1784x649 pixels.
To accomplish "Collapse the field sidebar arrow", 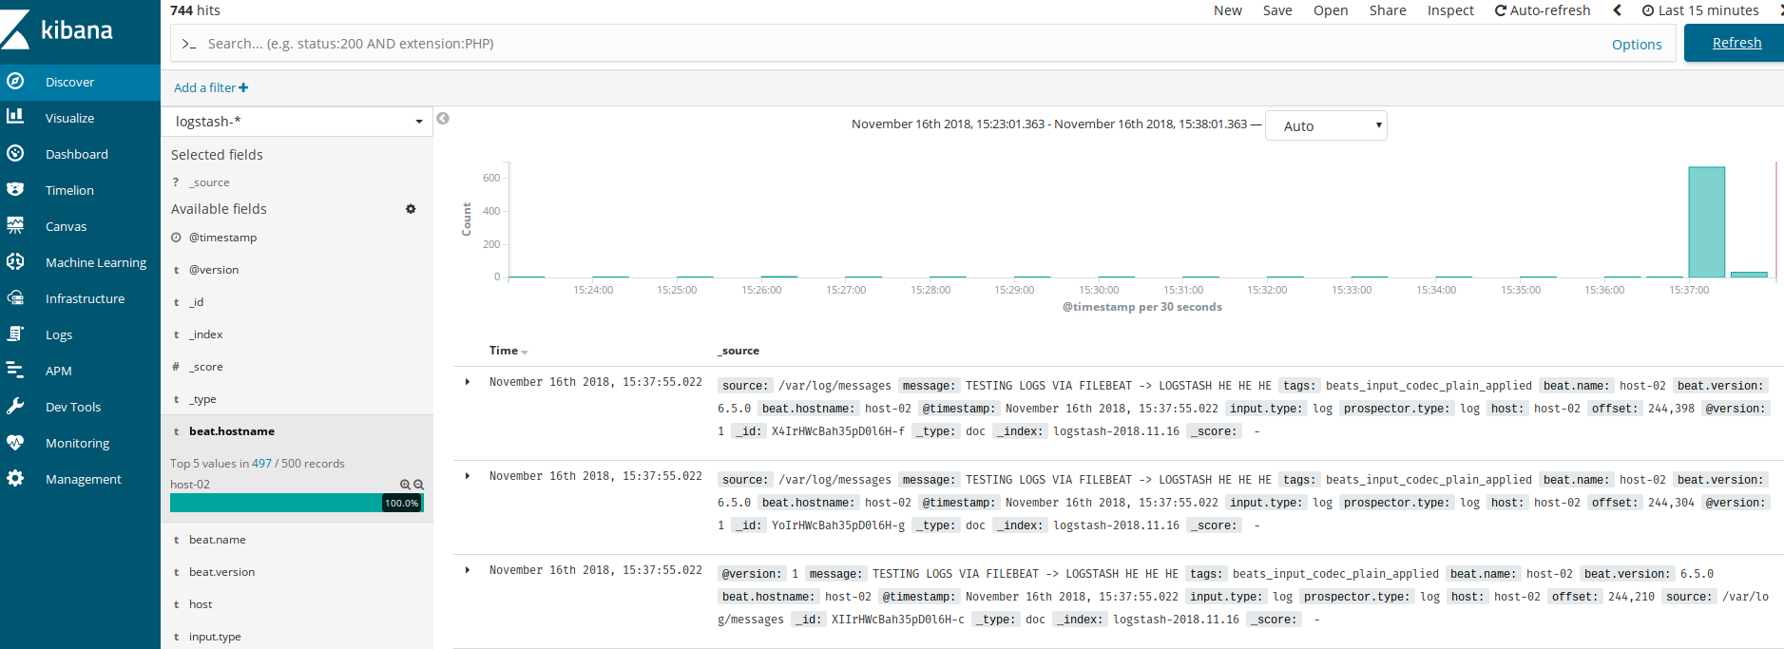I will click(443, 119).
